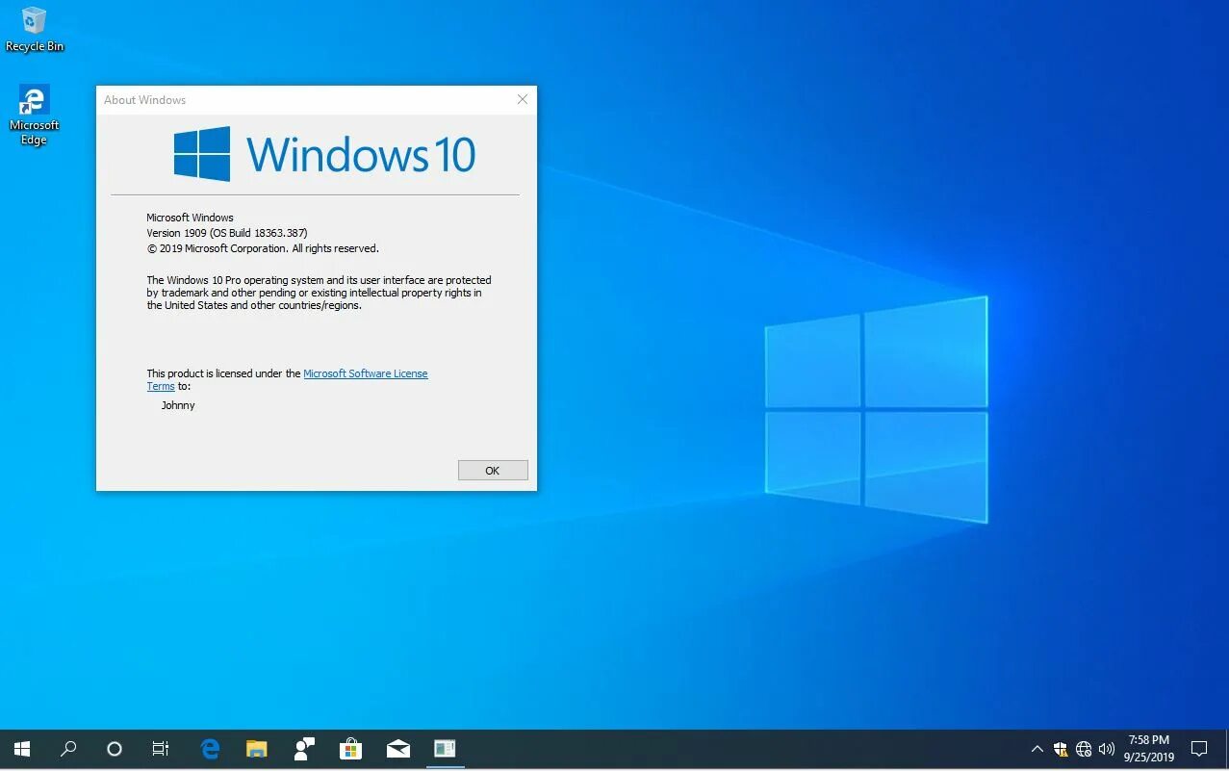
Task: Open network status tray icon
Action: 1084,749
